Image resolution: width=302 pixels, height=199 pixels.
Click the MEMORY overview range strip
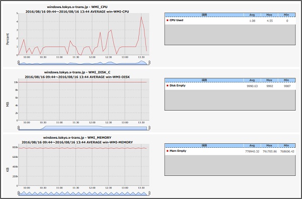(84, 193)
